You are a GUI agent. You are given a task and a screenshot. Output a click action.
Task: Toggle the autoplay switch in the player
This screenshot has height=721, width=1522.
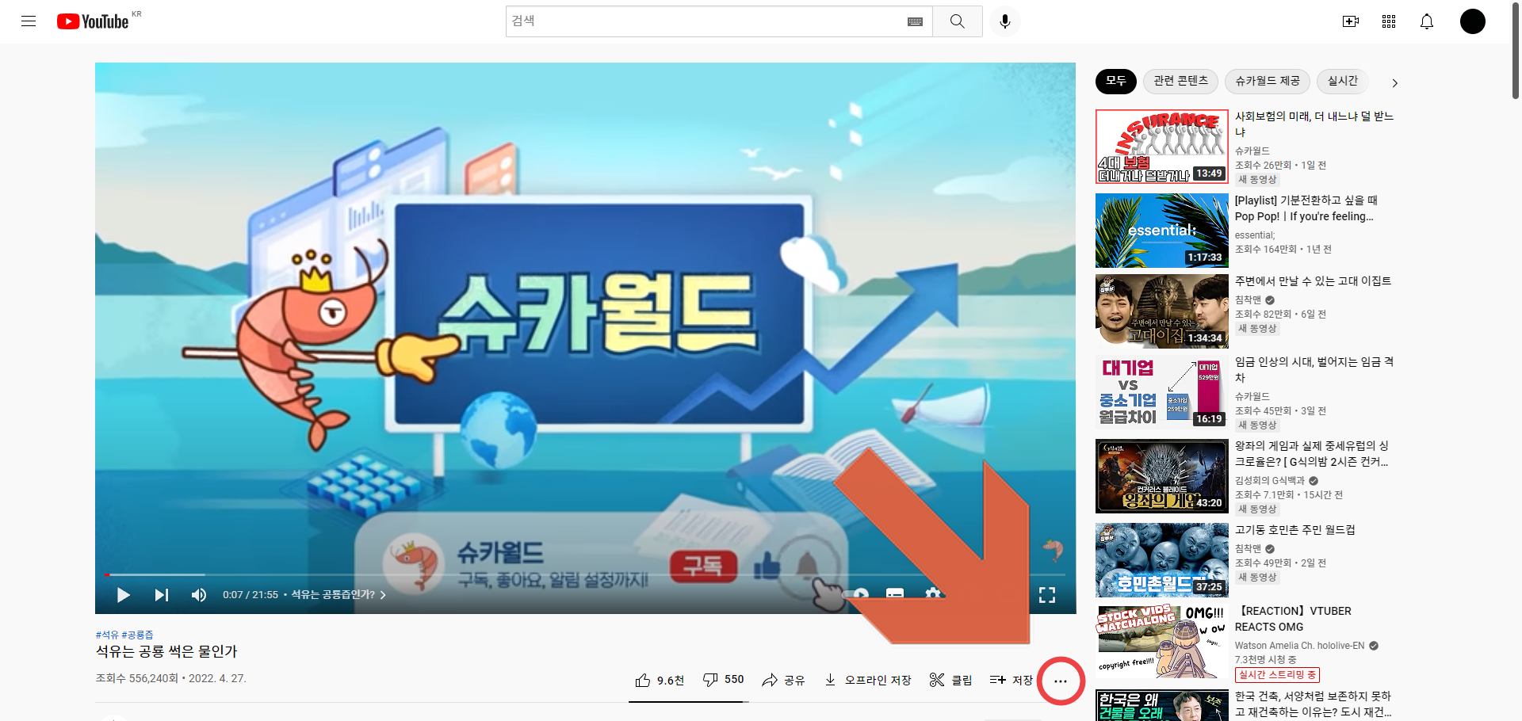(x=857, y=594)
